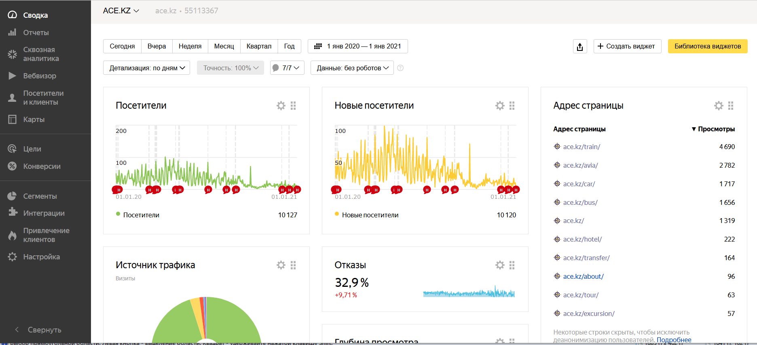Open Точность: 100% dropdown
The image size is (757, 345).
tap(230, 68)
